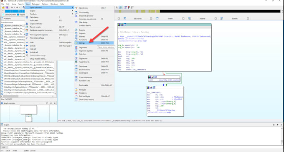Open the Quick view entry in submenu
284x152 pixels.
[94, 8]
